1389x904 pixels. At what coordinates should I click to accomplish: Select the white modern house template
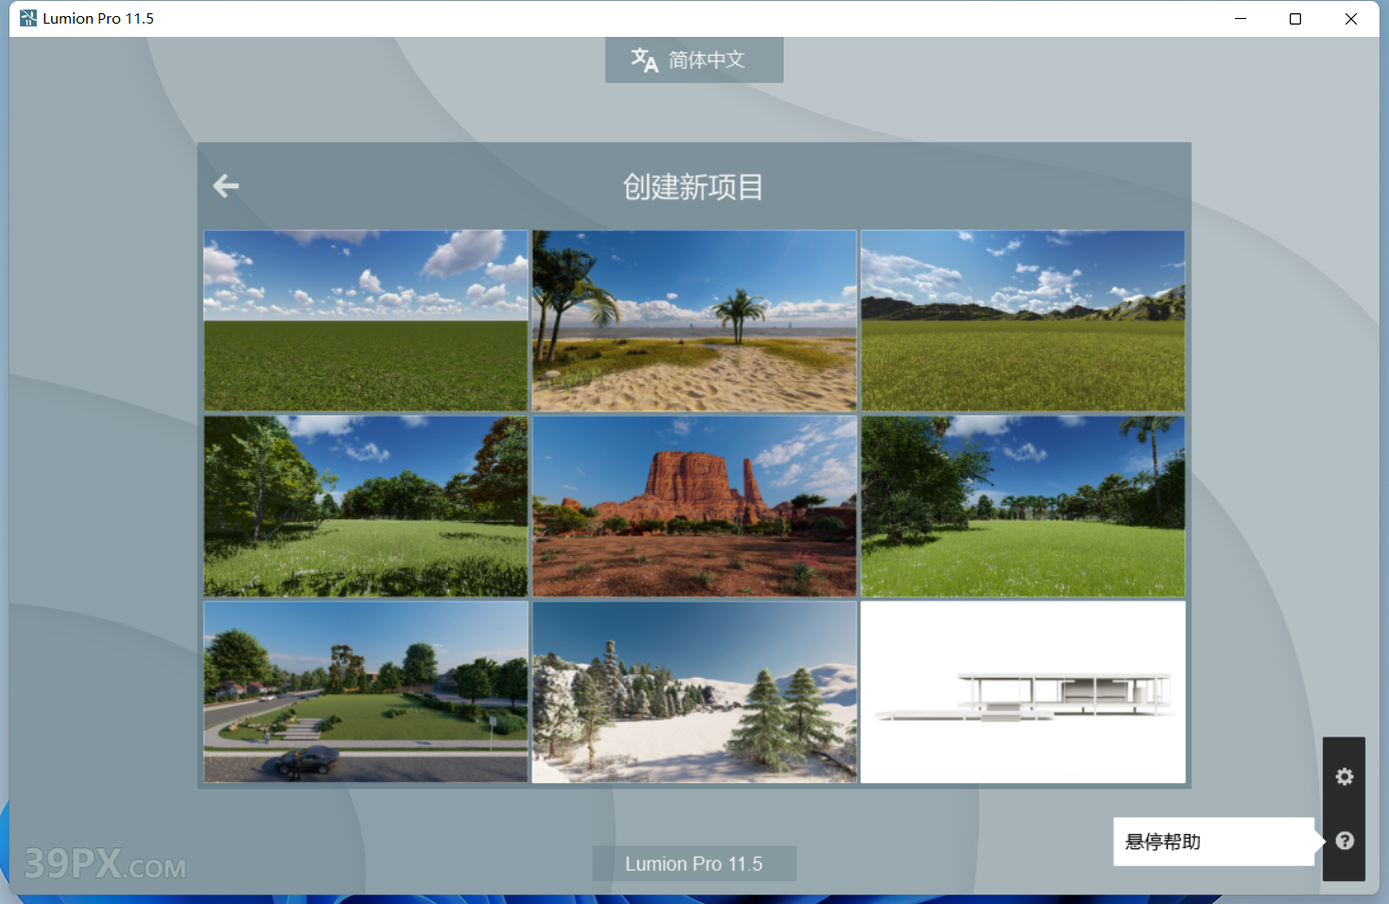pyautogui.click(x=1022, y=692)
